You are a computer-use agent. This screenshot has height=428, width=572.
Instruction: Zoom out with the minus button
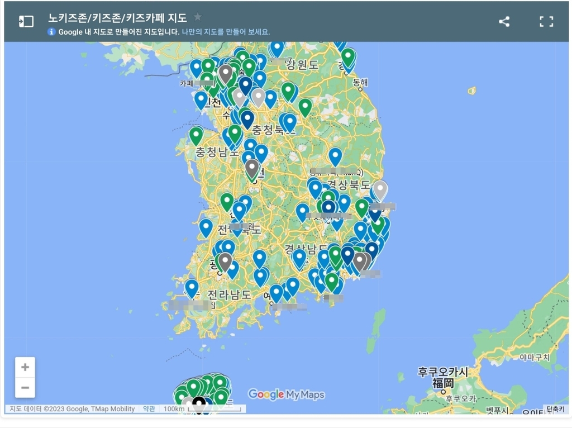[25, 388]
